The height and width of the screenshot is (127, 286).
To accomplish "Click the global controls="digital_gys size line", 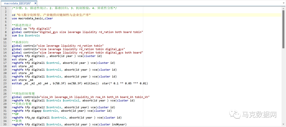I will click(77, 32).
